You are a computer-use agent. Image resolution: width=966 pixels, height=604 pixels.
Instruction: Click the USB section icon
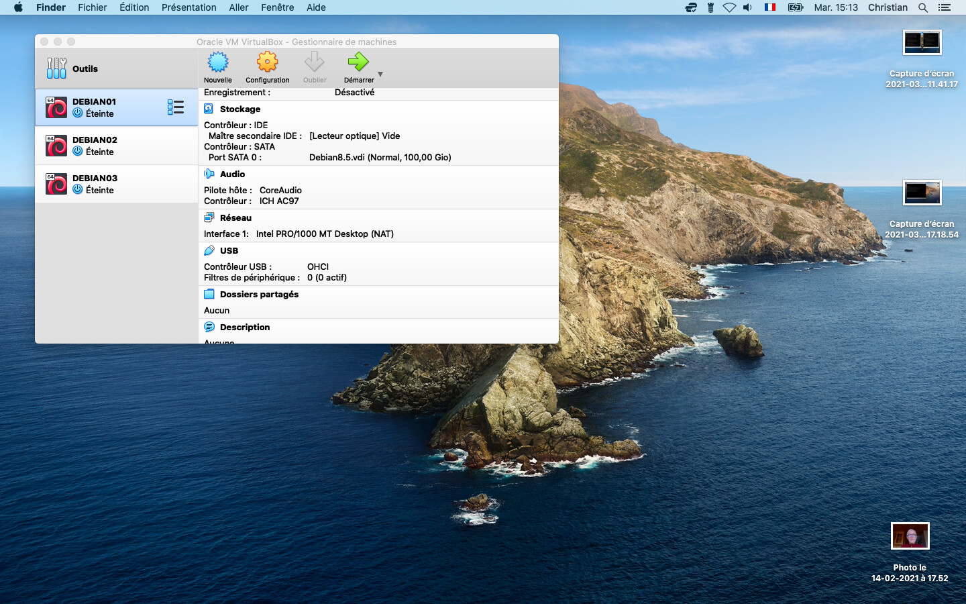209,250
